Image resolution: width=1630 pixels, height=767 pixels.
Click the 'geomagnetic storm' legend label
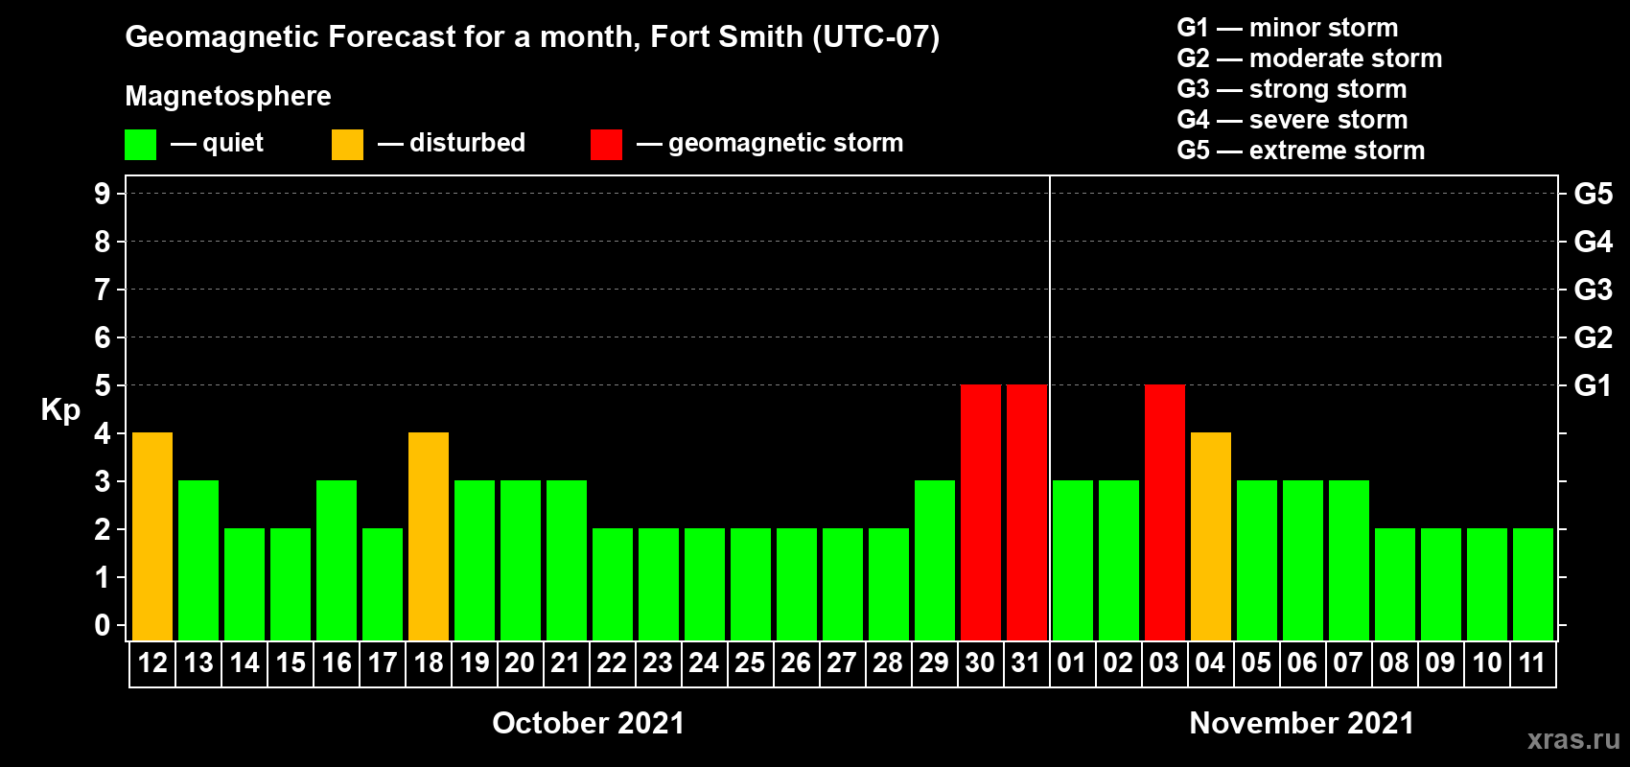(785, 143)
